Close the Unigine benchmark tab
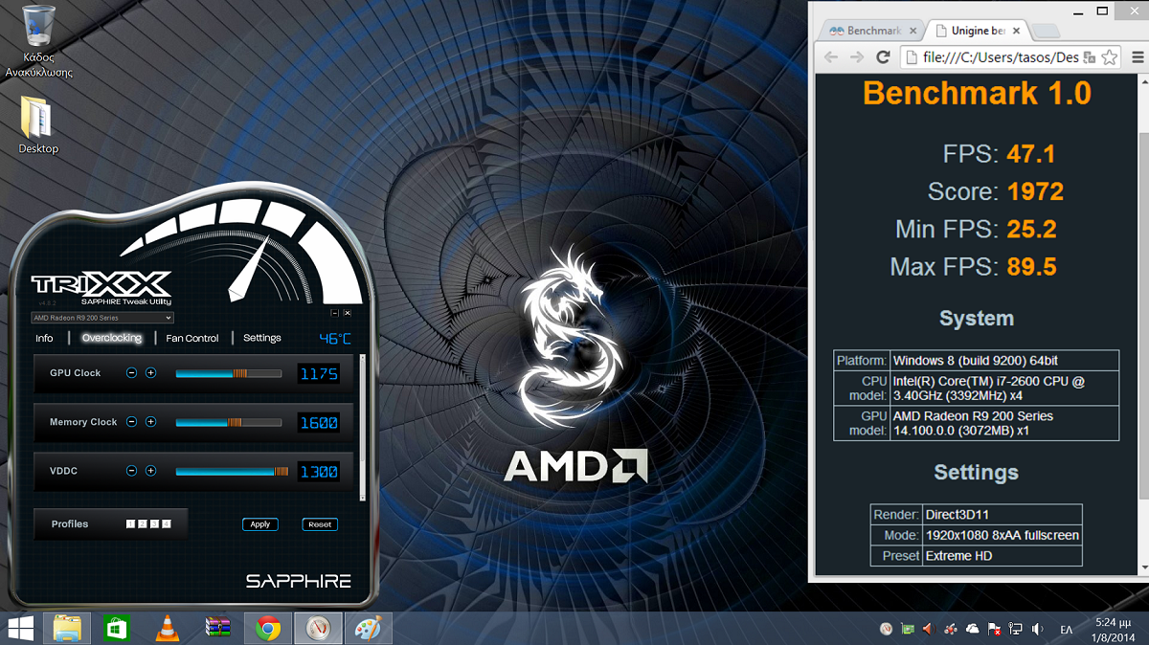 coord(1017,31)
